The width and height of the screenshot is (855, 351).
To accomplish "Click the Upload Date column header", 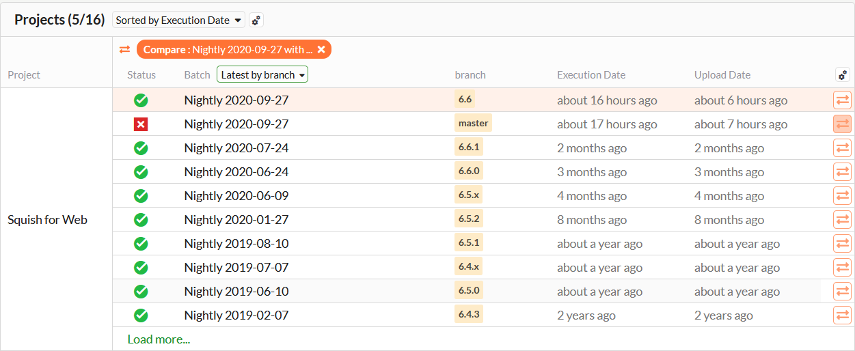I will [722, 75].
